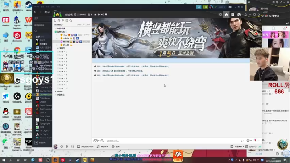Open the member list person icon in sidebar
Image resolution: width=290 pixels, height=163 pixels.
55,21
